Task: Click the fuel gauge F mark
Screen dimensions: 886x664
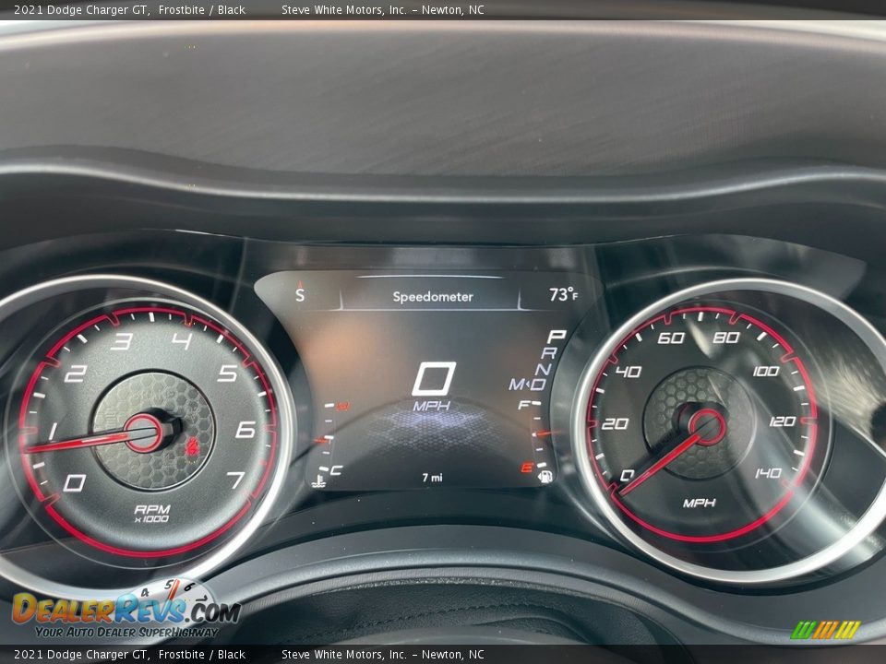Action: [523, 405]
